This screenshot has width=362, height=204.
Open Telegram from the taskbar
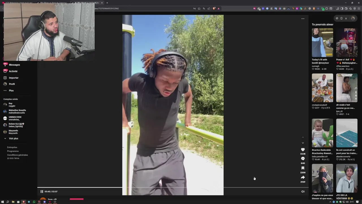pos(29,202)
